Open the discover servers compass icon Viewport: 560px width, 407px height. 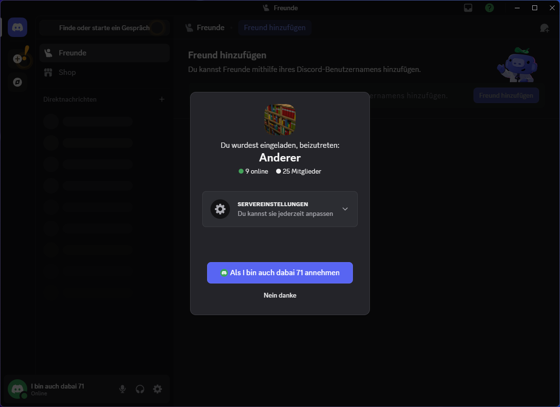point(17,82)
